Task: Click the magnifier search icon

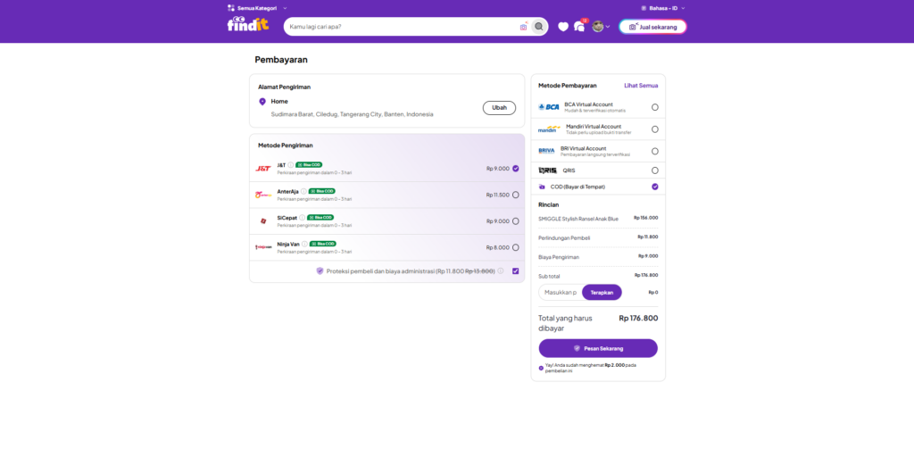Action: [x=539, y=27]
